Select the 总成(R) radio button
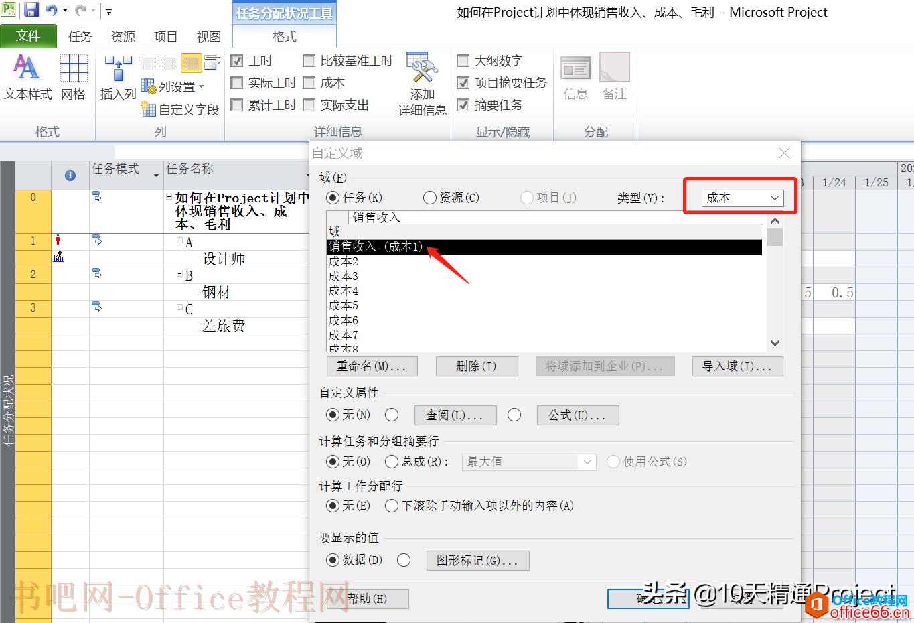 tap(392, 462)
